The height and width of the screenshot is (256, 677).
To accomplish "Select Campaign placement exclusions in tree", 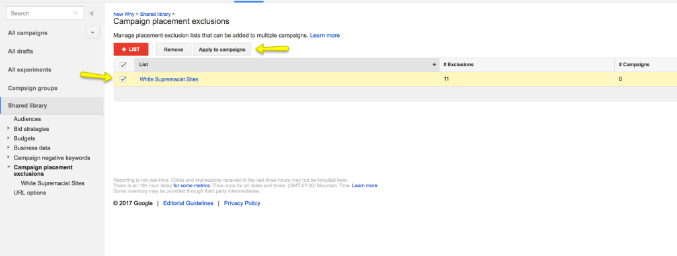I will [43, 171].
